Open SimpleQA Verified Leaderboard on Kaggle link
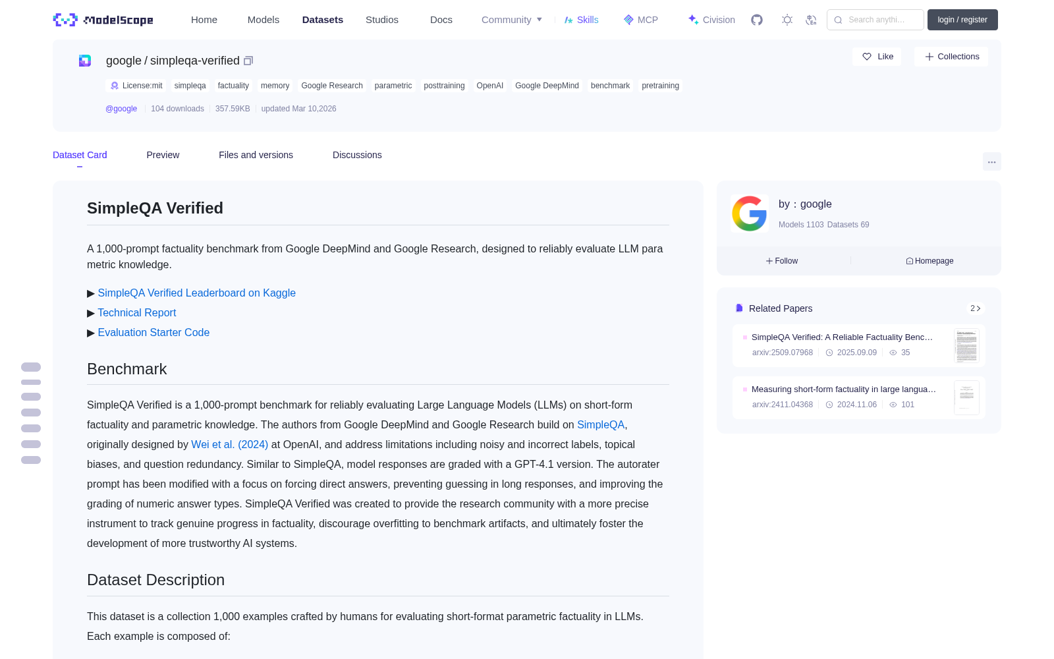The height and width of the screenshot is (659, 1054). pyautogui.click(x=197, y=293)
